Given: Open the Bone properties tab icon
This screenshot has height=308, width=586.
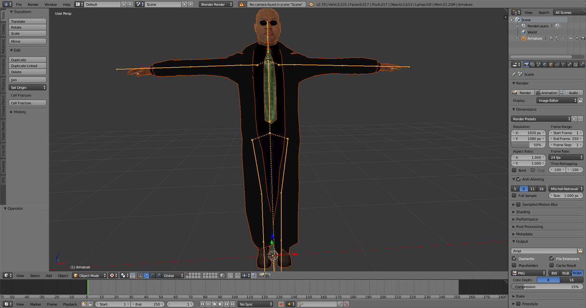Looking at the screenshot, I should click(569, 65).
